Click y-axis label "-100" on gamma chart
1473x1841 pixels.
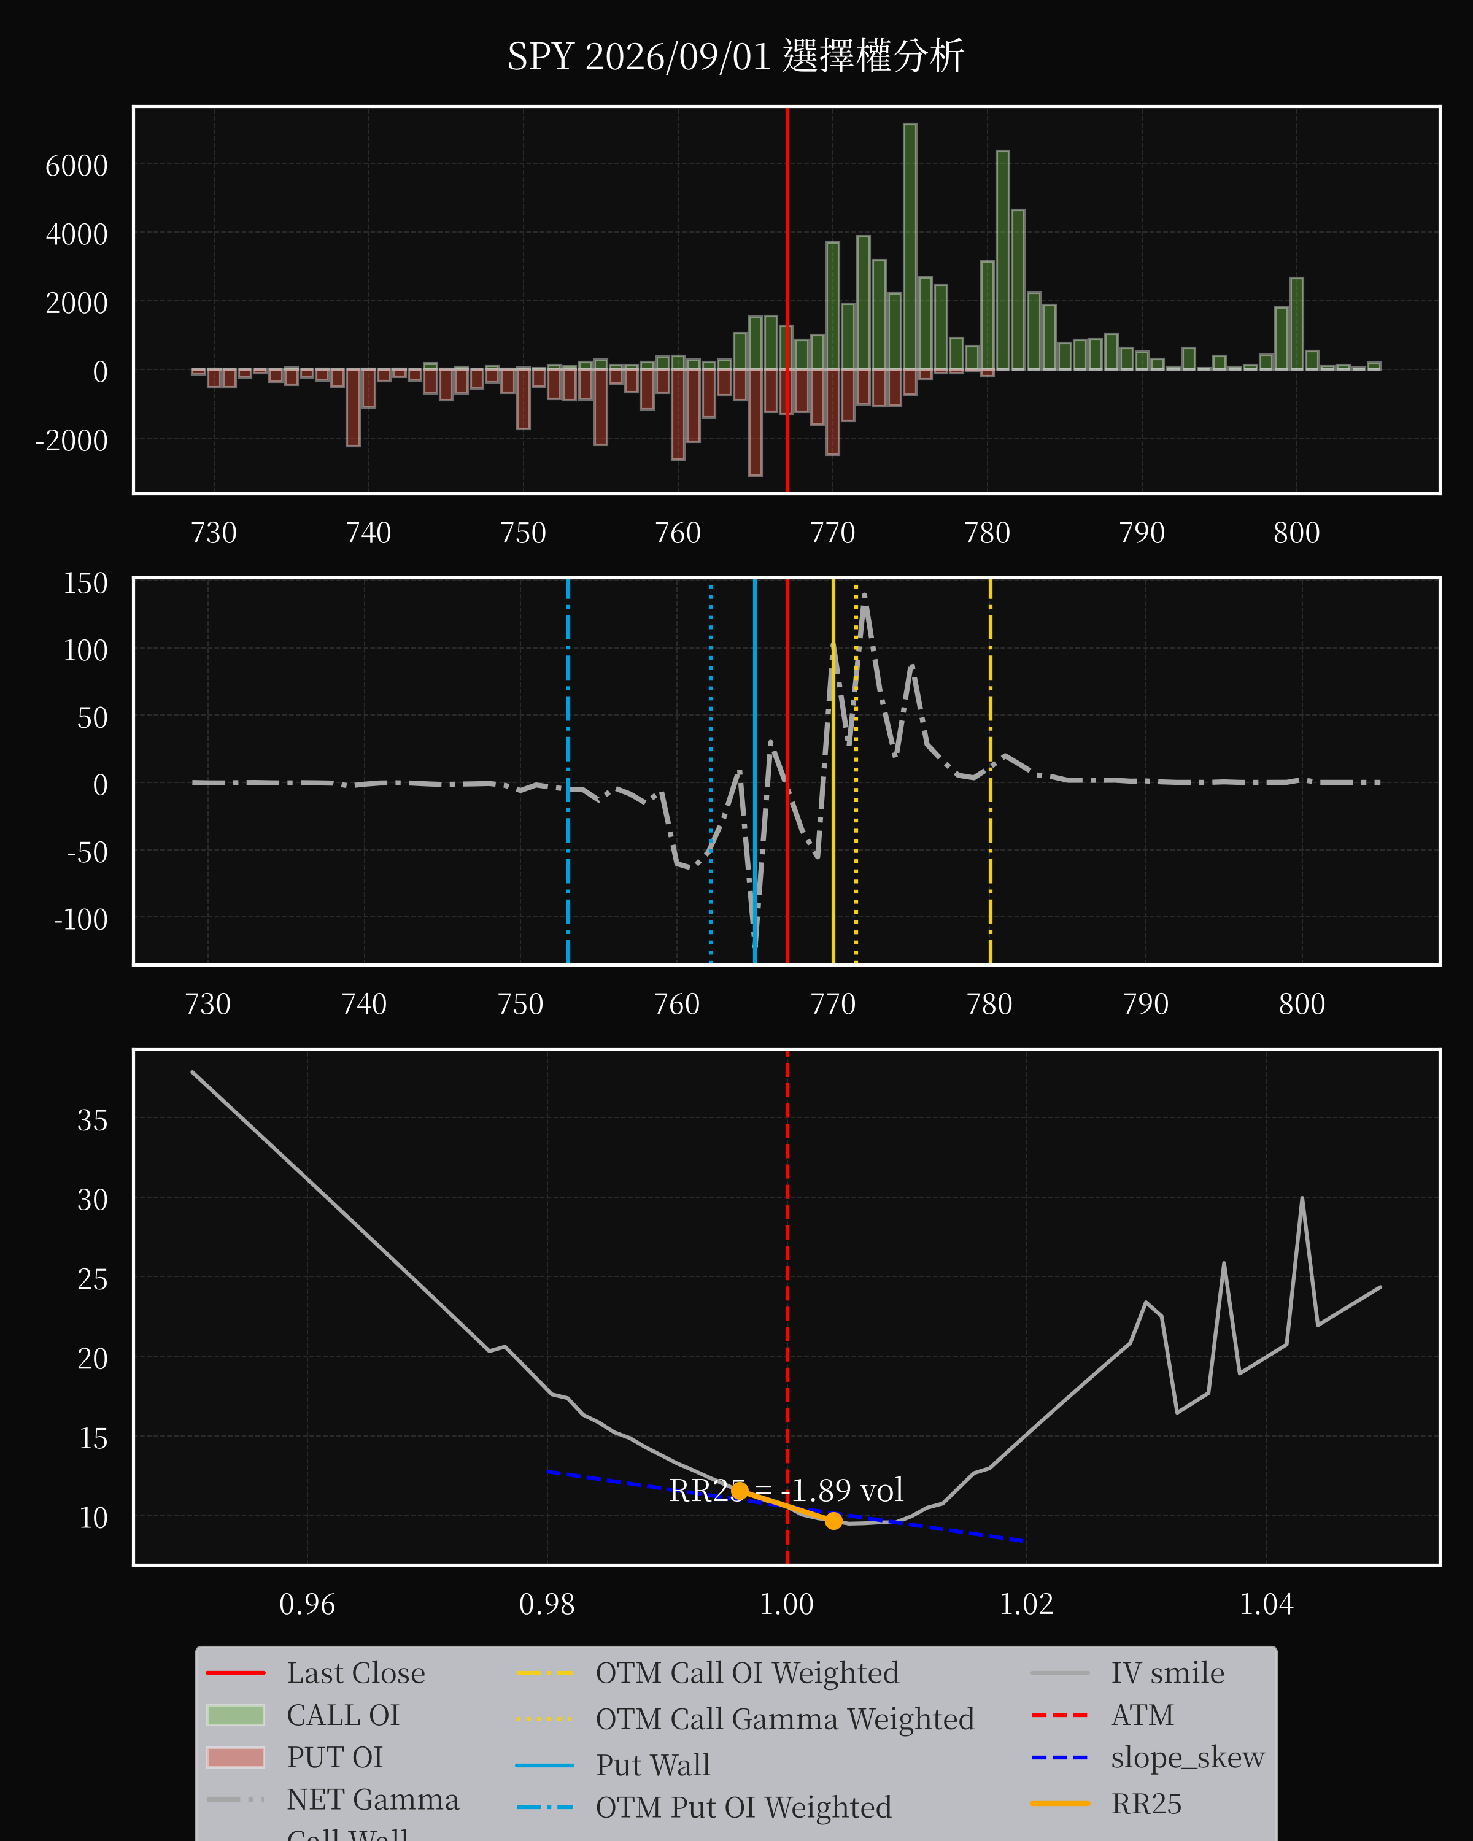click(x=81, y=920)
